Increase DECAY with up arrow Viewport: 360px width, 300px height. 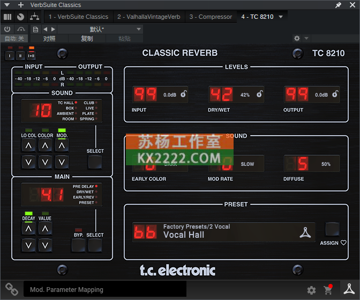click(28, 229)
